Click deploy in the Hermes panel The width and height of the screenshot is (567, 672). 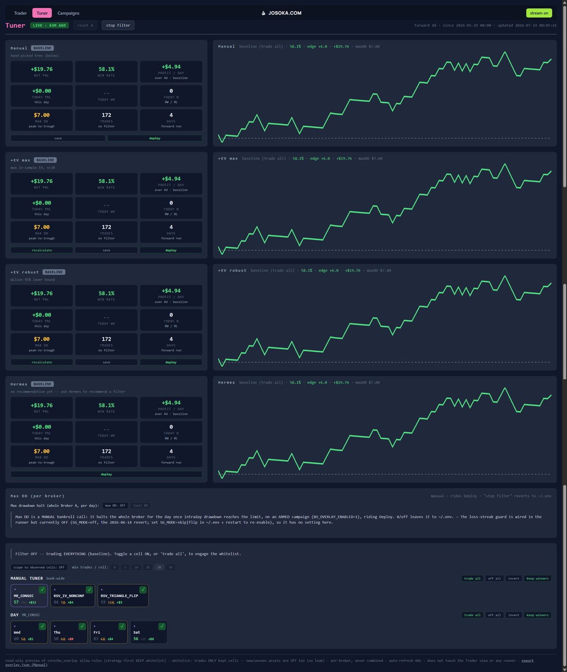click(106, 474)
